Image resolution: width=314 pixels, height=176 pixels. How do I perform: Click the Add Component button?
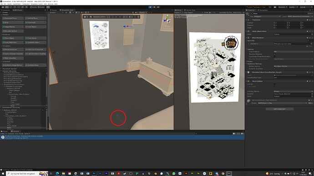[279, 109]
